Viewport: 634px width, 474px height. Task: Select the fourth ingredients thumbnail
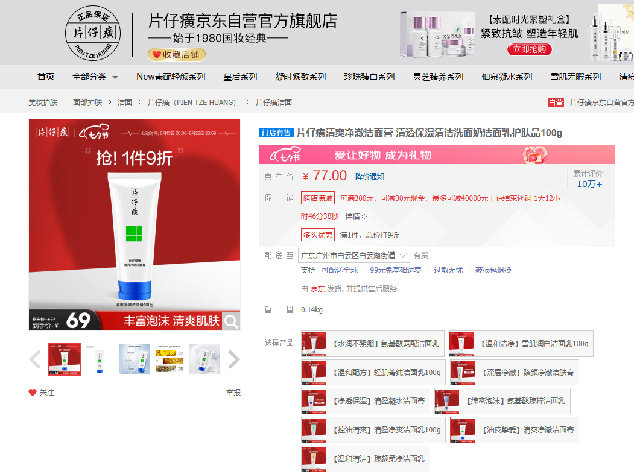pyautogui.click(x=170, y=359)
